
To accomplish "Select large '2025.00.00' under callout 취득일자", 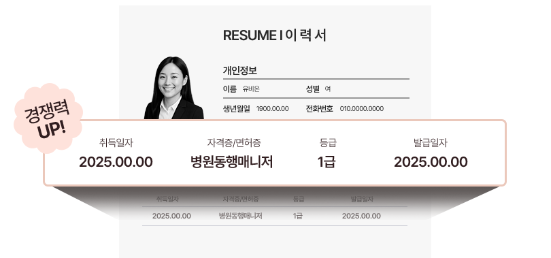I will coord(116,162).
